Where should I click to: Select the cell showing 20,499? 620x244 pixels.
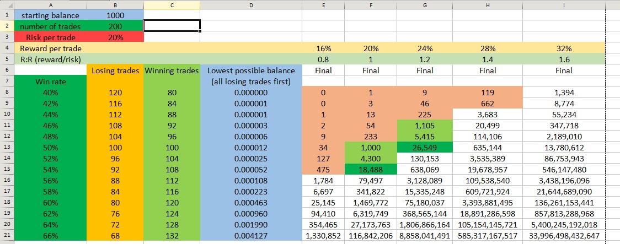[488, 126]
